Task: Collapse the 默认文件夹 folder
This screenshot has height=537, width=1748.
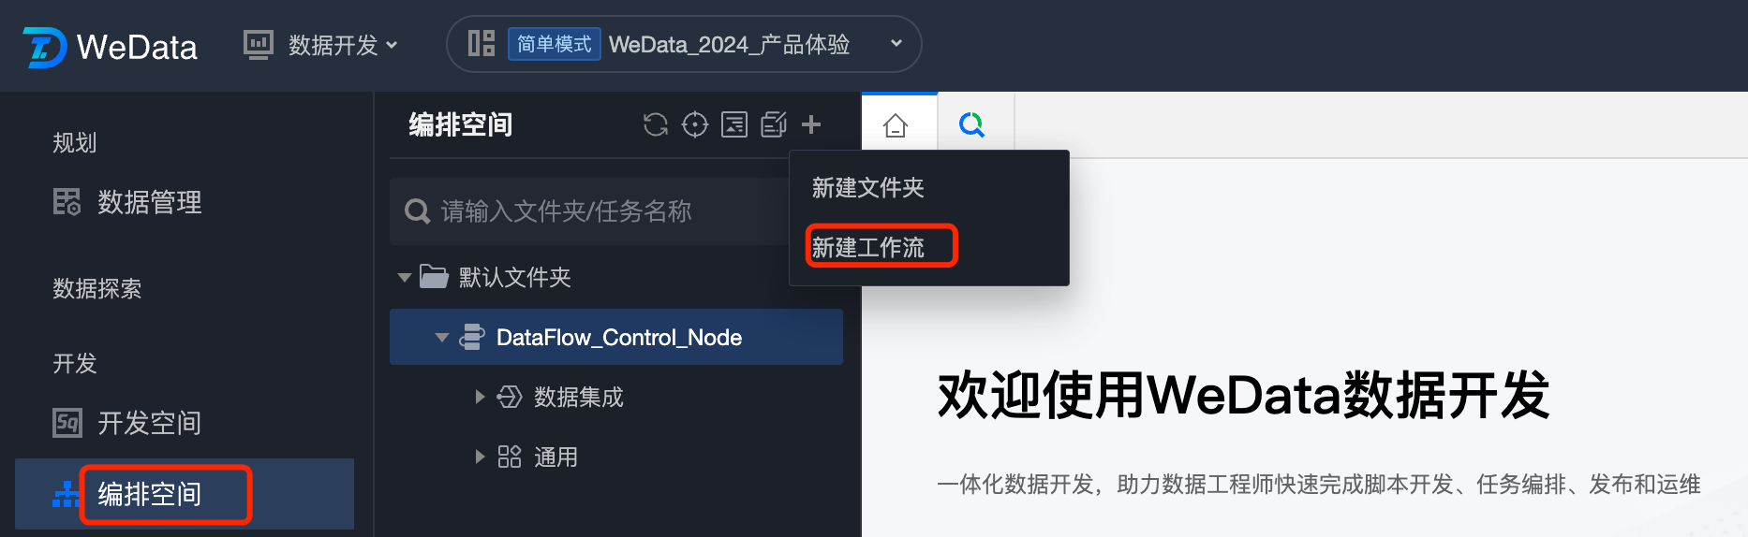Action: coord(405,277)
